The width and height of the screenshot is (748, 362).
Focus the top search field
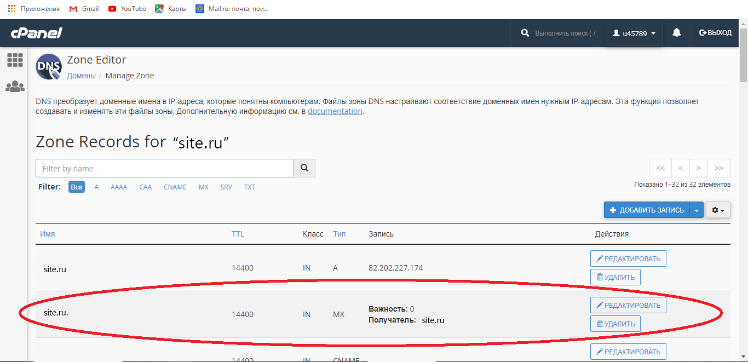click(566, 33)
